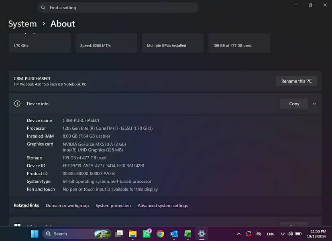Select the Device name value CRM-PURCHASE01
The height and width of the screenshot is (241, 332).
pyautogui.click(x=81, y=120)
